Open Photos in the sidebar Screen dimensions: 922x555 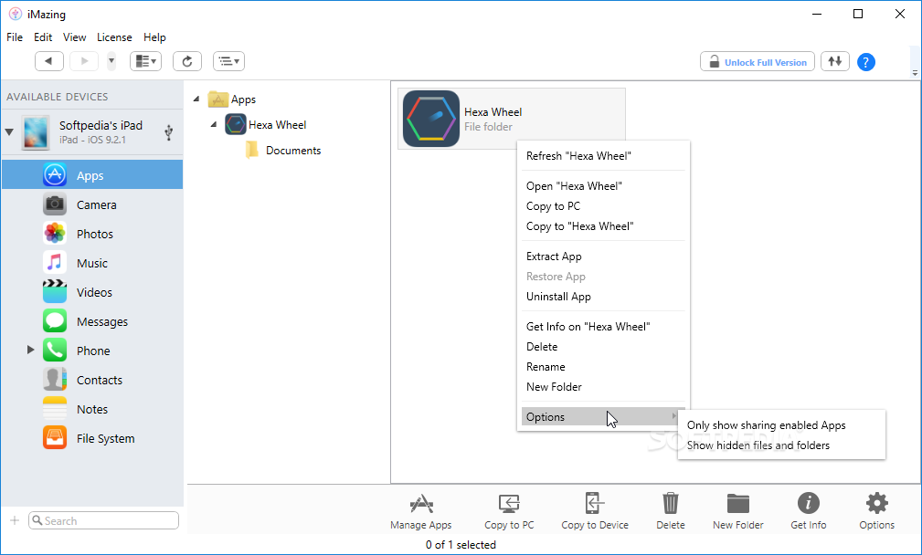click(x=92, y=234)
